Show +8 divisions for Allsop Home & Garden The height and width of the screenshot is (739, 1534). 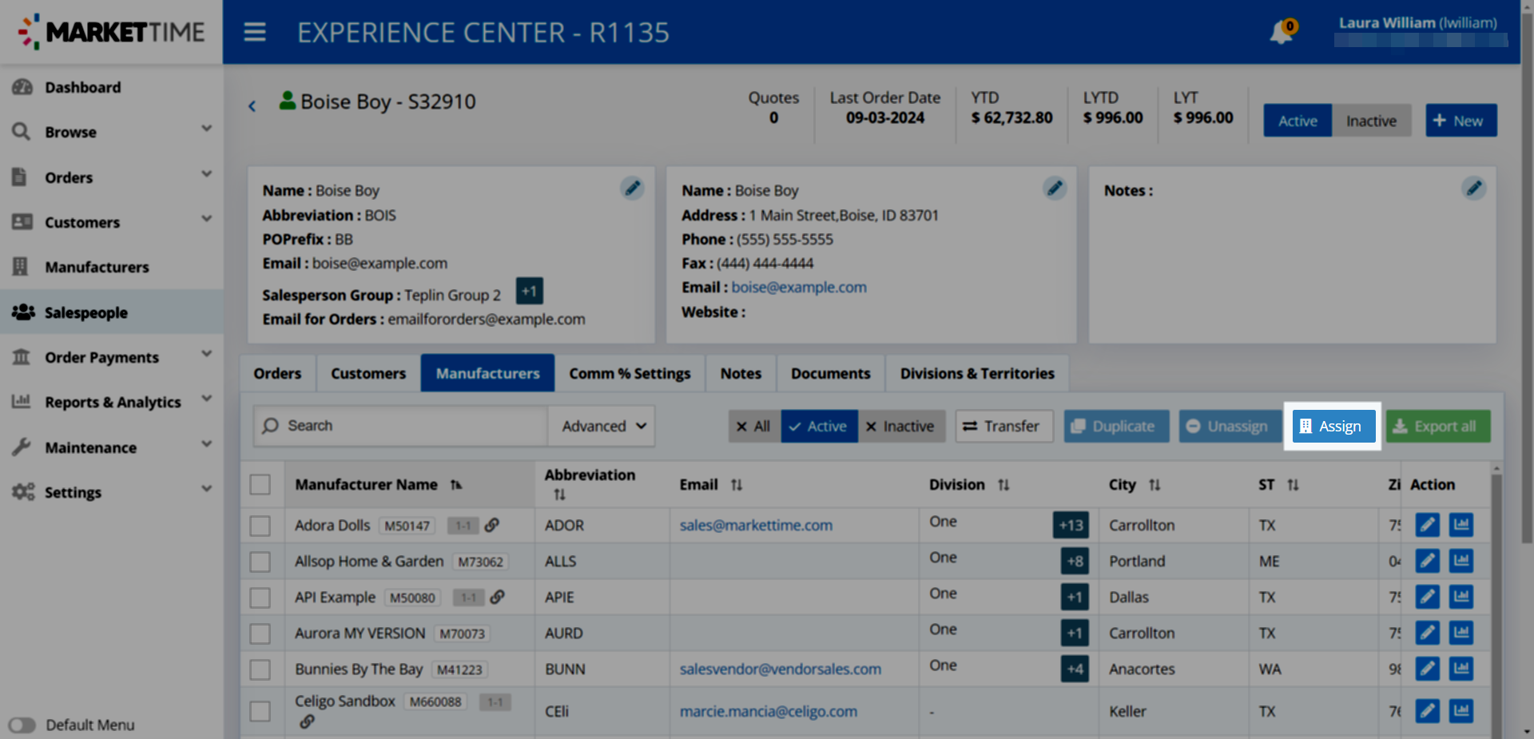1075,561
